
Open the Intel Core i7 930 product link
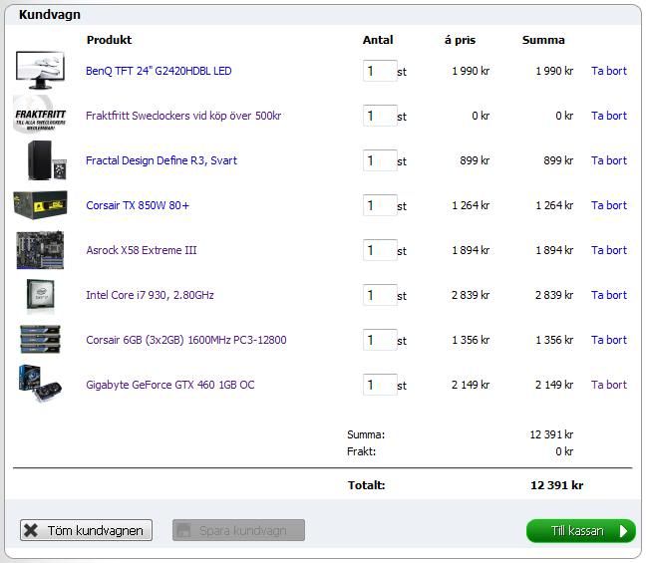click(150, 295)
